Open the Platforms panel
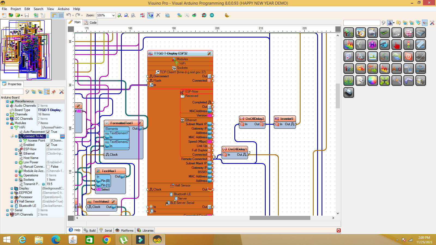Viewport: 436px width, 245px height. (x=124, y=230)
